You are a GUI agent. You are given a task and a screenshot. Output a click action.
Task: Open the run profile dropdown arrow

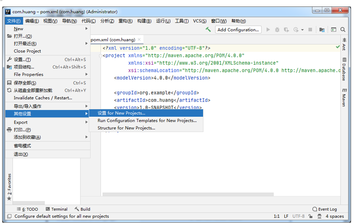coord(302,30)
